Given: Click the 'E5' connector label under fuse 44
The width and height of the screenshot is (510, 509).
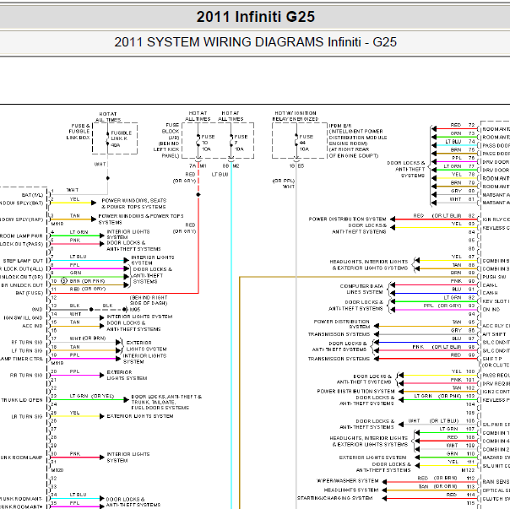Looking at the screenshot, I should [301, 166].
